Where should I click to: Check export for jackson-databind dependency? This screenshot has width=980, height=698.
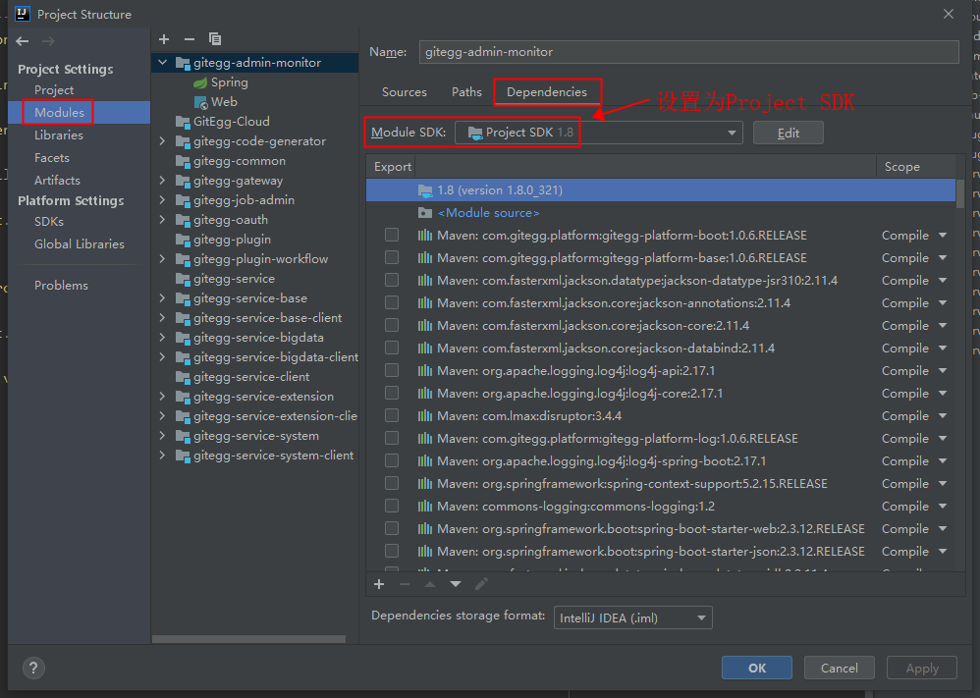click(392, 348)
